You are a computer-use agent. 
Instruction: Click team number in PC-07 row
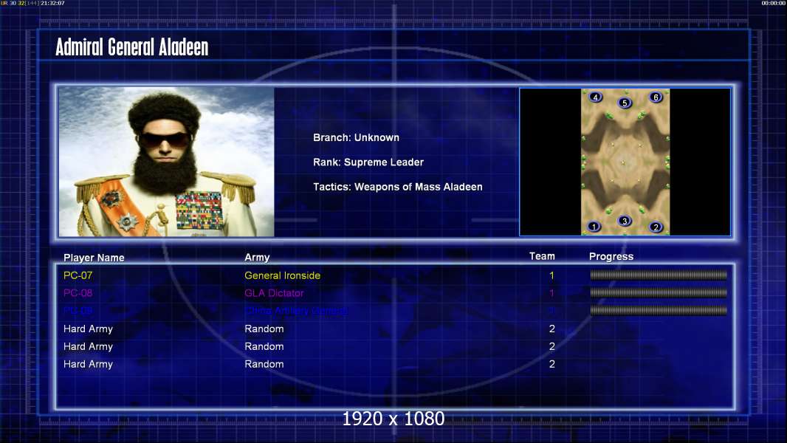[551, 275]
